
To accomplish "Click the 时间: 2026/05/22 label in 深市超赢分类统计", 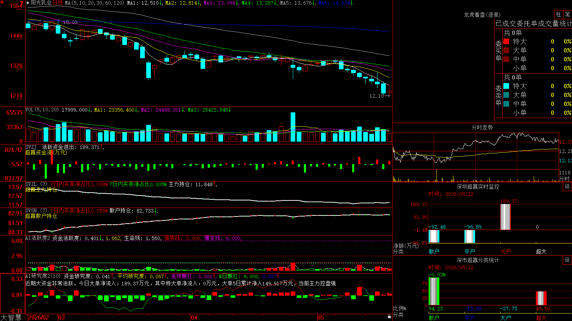I will [x=451, y=267].
